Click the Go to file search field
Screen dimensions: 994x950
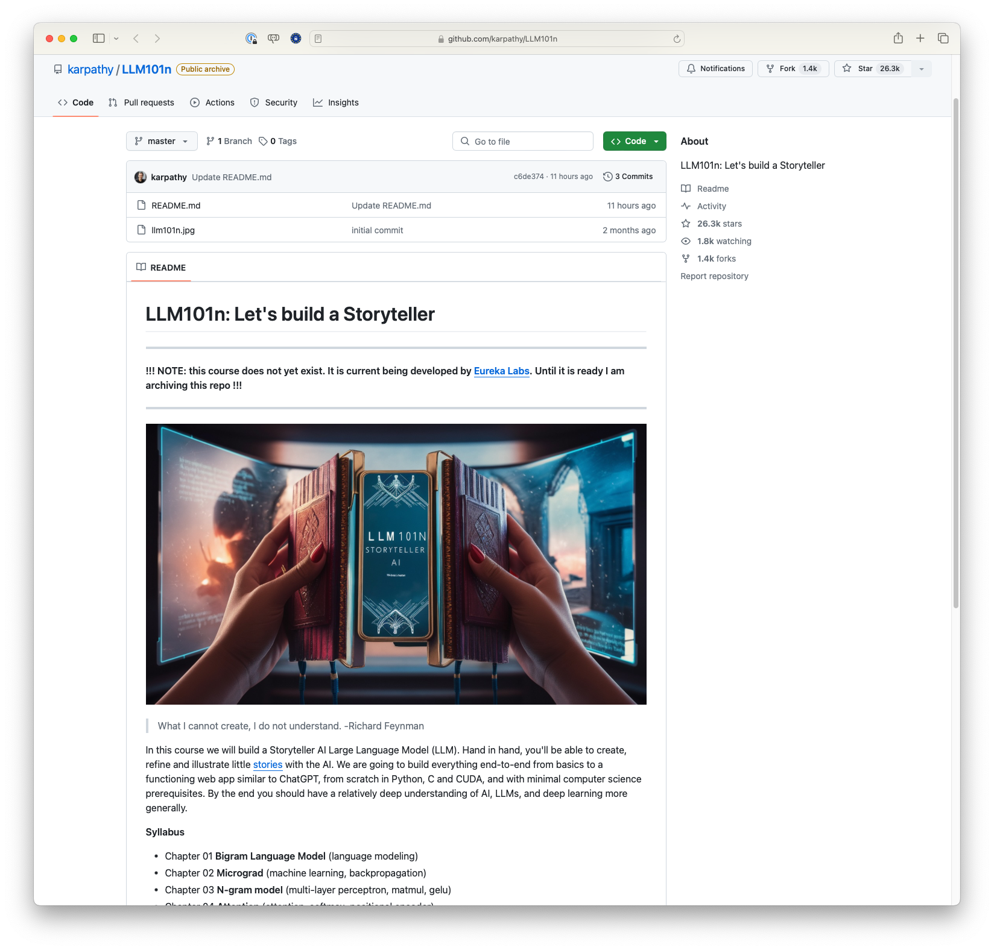coord(523,141)
